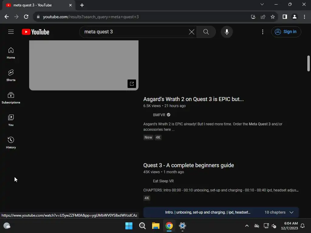Visit the Eat Sleep VR channel

(x=163, y=181)
